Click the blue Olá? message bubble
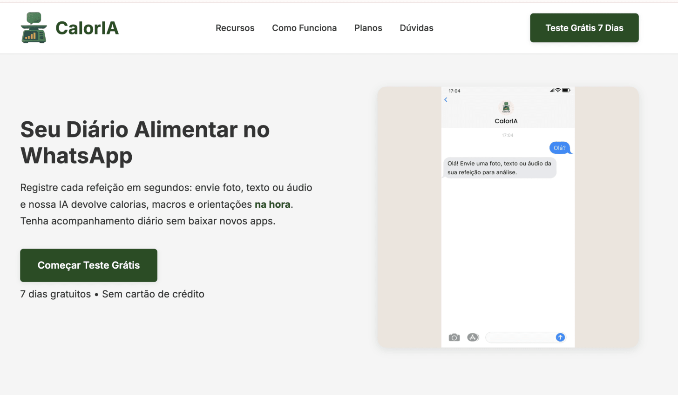 560,148
